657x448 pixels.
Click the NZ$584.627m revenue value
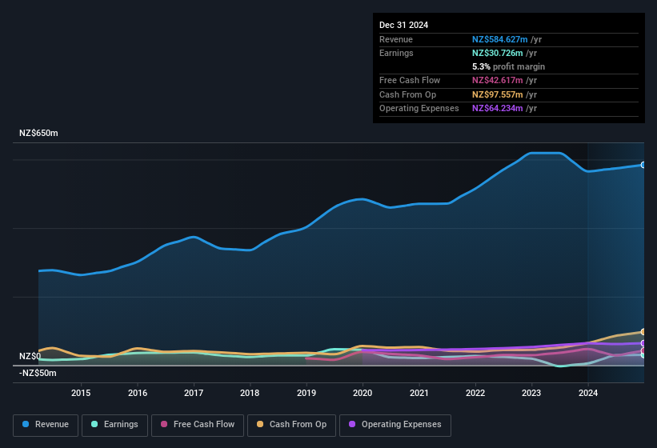(x=500, y=39)
